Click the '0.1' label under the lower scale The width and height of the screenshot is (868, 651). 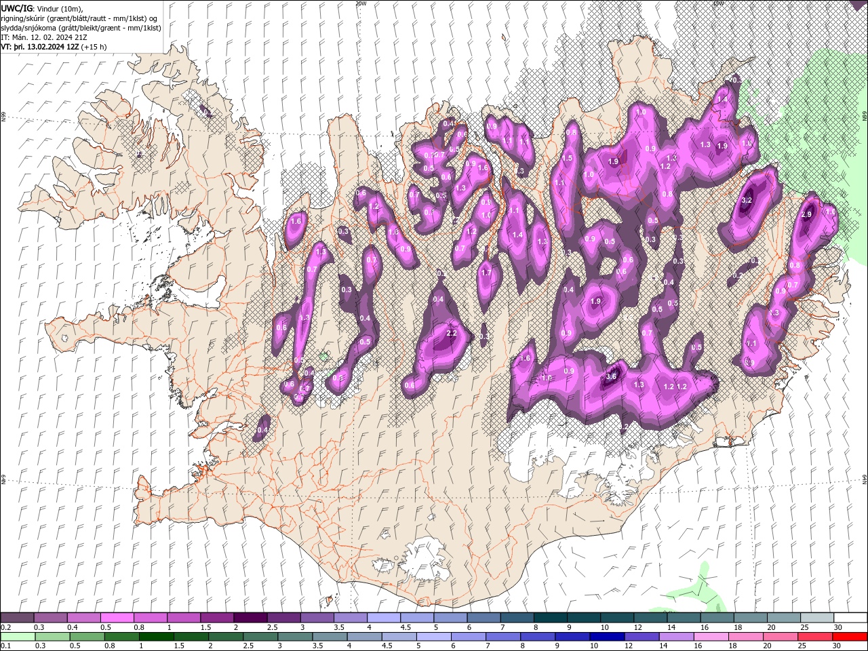(x=5, y=646)
